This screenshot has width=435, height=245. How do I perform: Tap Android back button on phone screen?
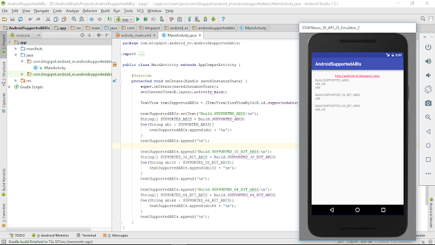[x=332, y=210]
